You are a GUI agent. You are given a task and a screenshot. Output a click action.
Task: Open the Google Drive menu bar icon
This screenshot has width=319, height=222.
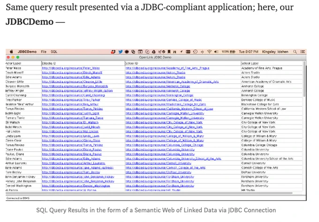click(x=154, y=52)
